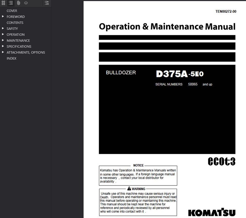The width and height of the screenshot is (246, 218).
Task: Expand the FOREWORD outline entry
Action: [3, 16]
